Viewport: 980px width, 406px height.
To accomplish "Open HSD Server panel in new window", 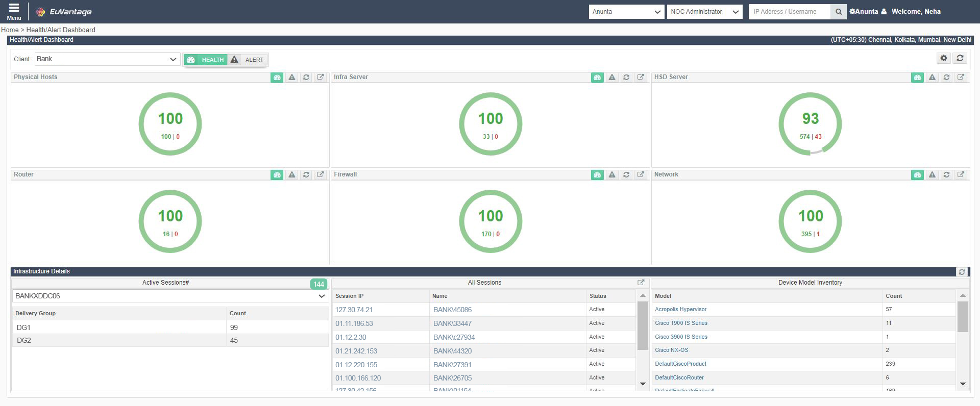I will [x=961, y=78].
